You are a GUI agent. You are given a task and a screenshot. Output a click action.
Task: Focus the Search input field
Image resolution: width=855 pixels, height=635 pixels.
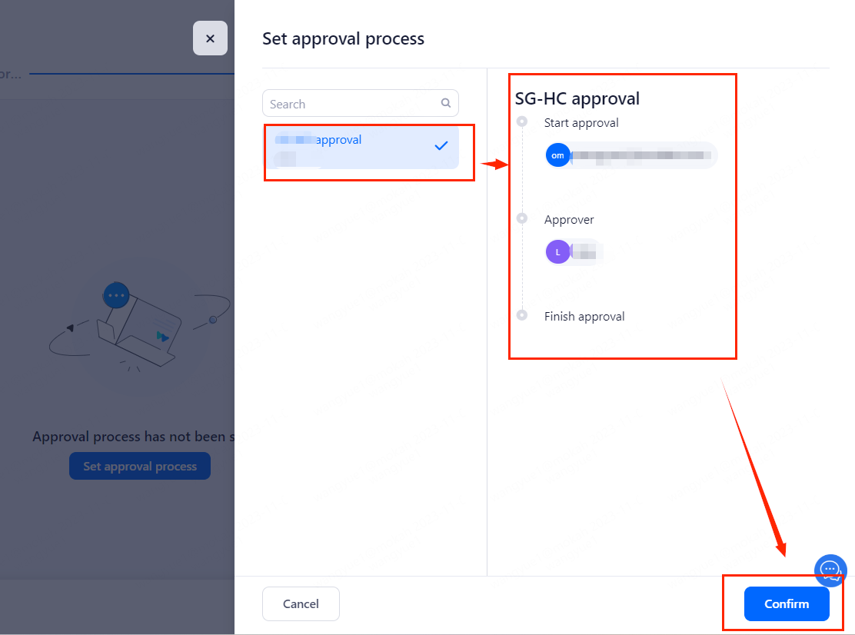click(x=354, y=104)
